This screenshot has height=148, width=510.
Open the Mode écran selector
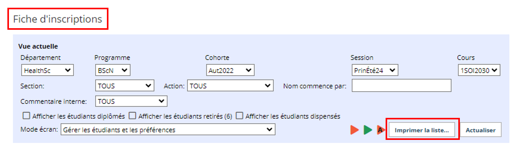click(x=168, y=130)
